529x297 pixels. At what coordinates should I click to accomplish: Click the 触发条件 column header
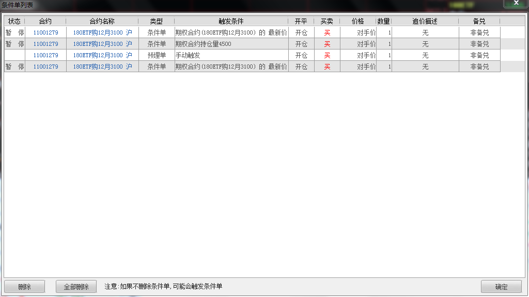(x=231, y=21)
